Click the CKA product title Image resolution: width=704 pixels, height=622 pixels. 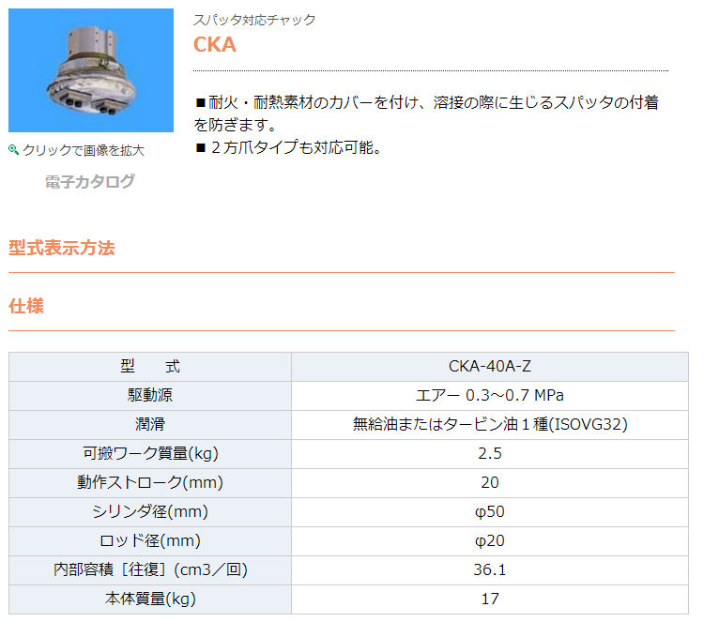pyautogui.click(x=215, y=44)
